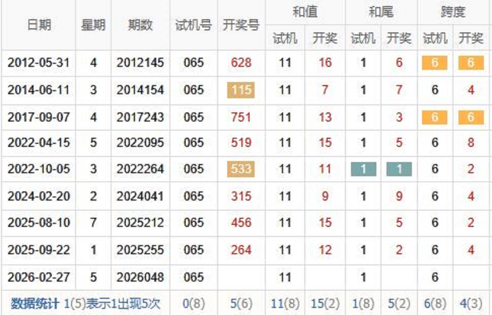Click the 跨度 group header
The height and width of the screenshot is (315, 492).
point(453,12)
